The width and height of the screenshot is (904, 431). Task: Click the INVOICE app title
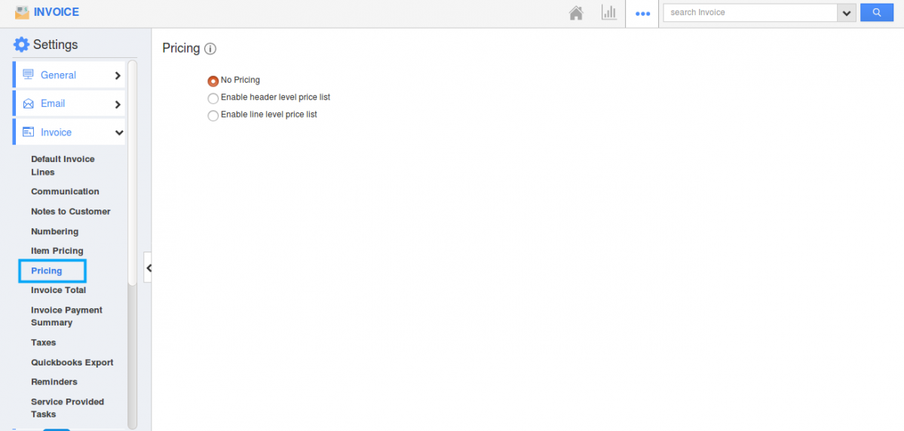point(57,12)
